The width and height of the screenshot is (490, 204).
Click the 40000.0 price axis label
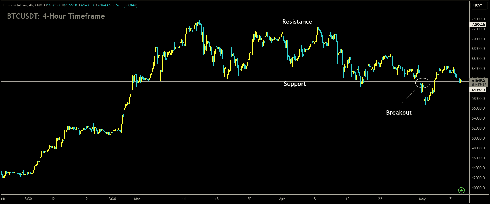pyautogui.click(x=478, y=188)
